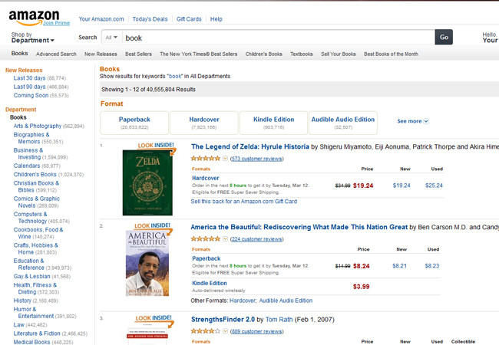499x345 pixels.
Task: Open America the Beautiful title link
Action: pyautogui.click(x=299, y=227)
